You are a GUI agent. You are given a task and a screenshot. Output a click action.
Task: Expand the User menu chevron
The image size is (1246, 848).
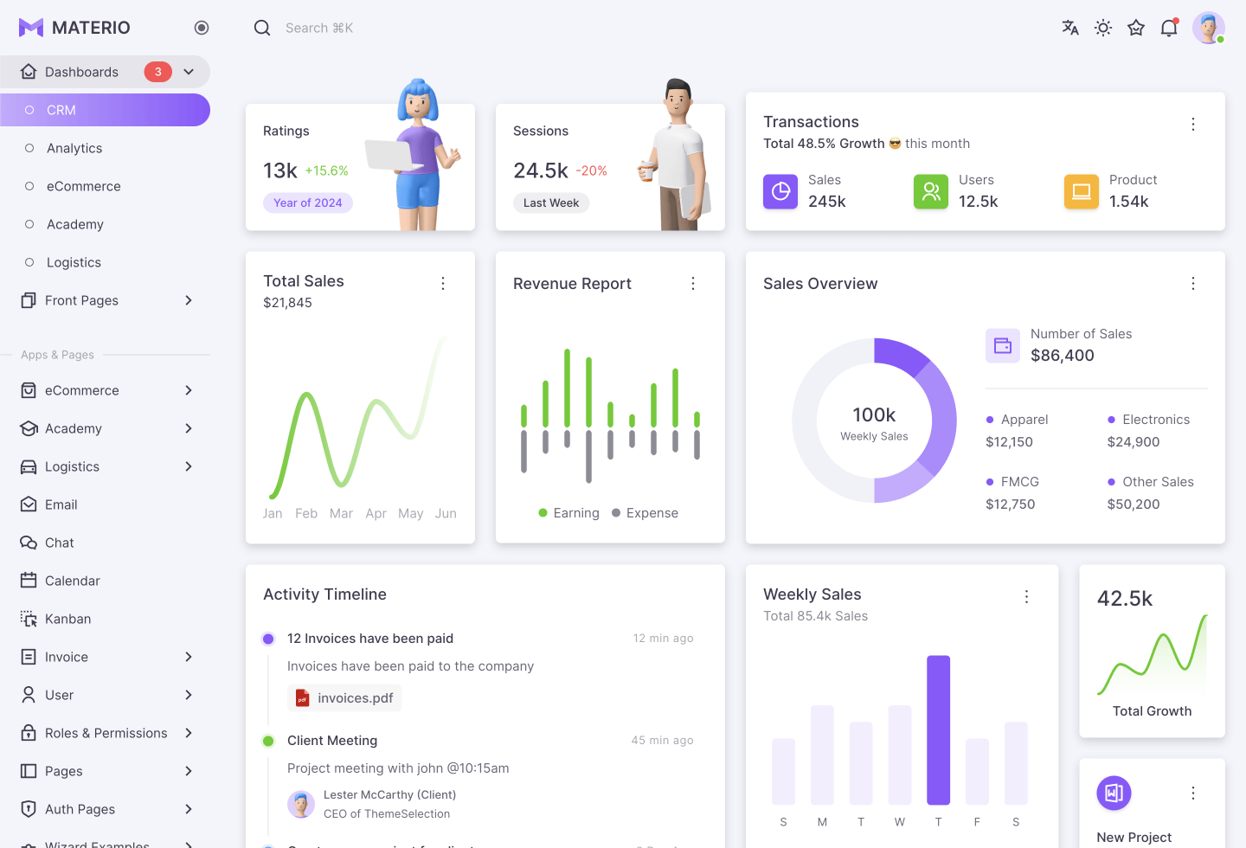(189, 695)
